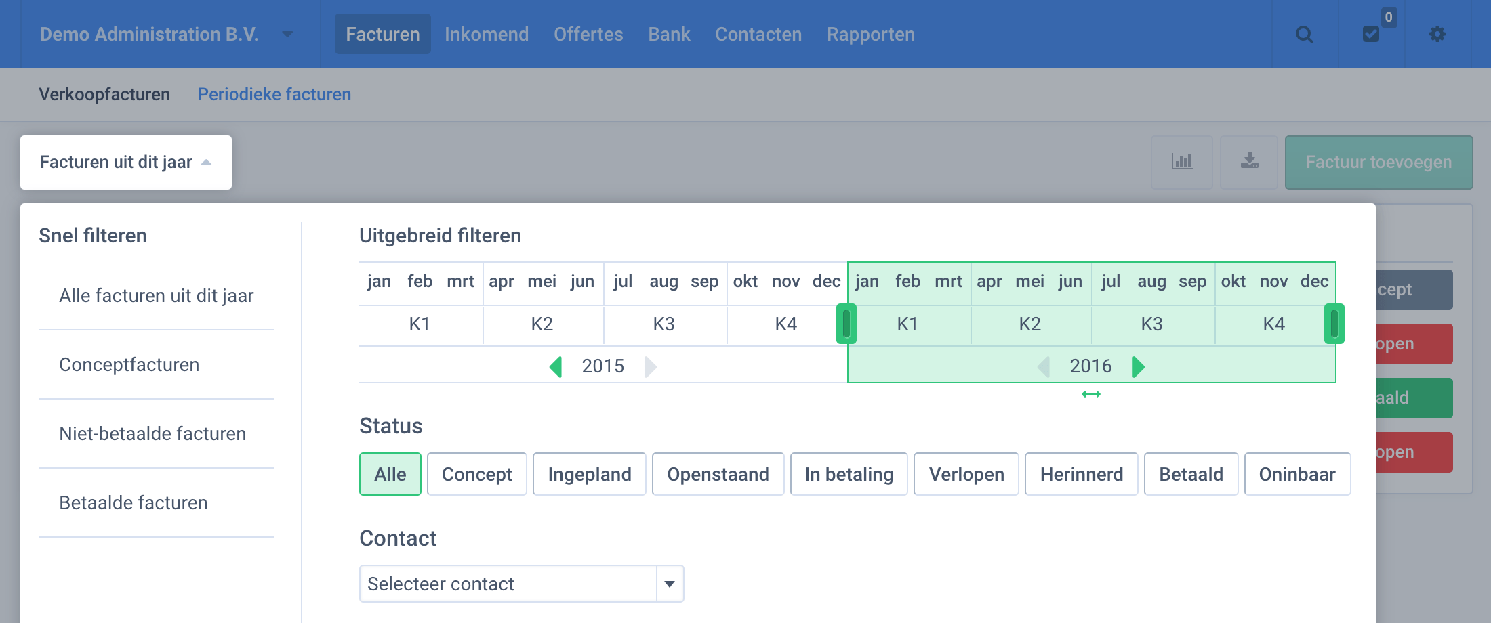This screenshot has height=623, width=1491.
Task: Open the tasks checklist with badge 0
Action: coord(1370,34)
